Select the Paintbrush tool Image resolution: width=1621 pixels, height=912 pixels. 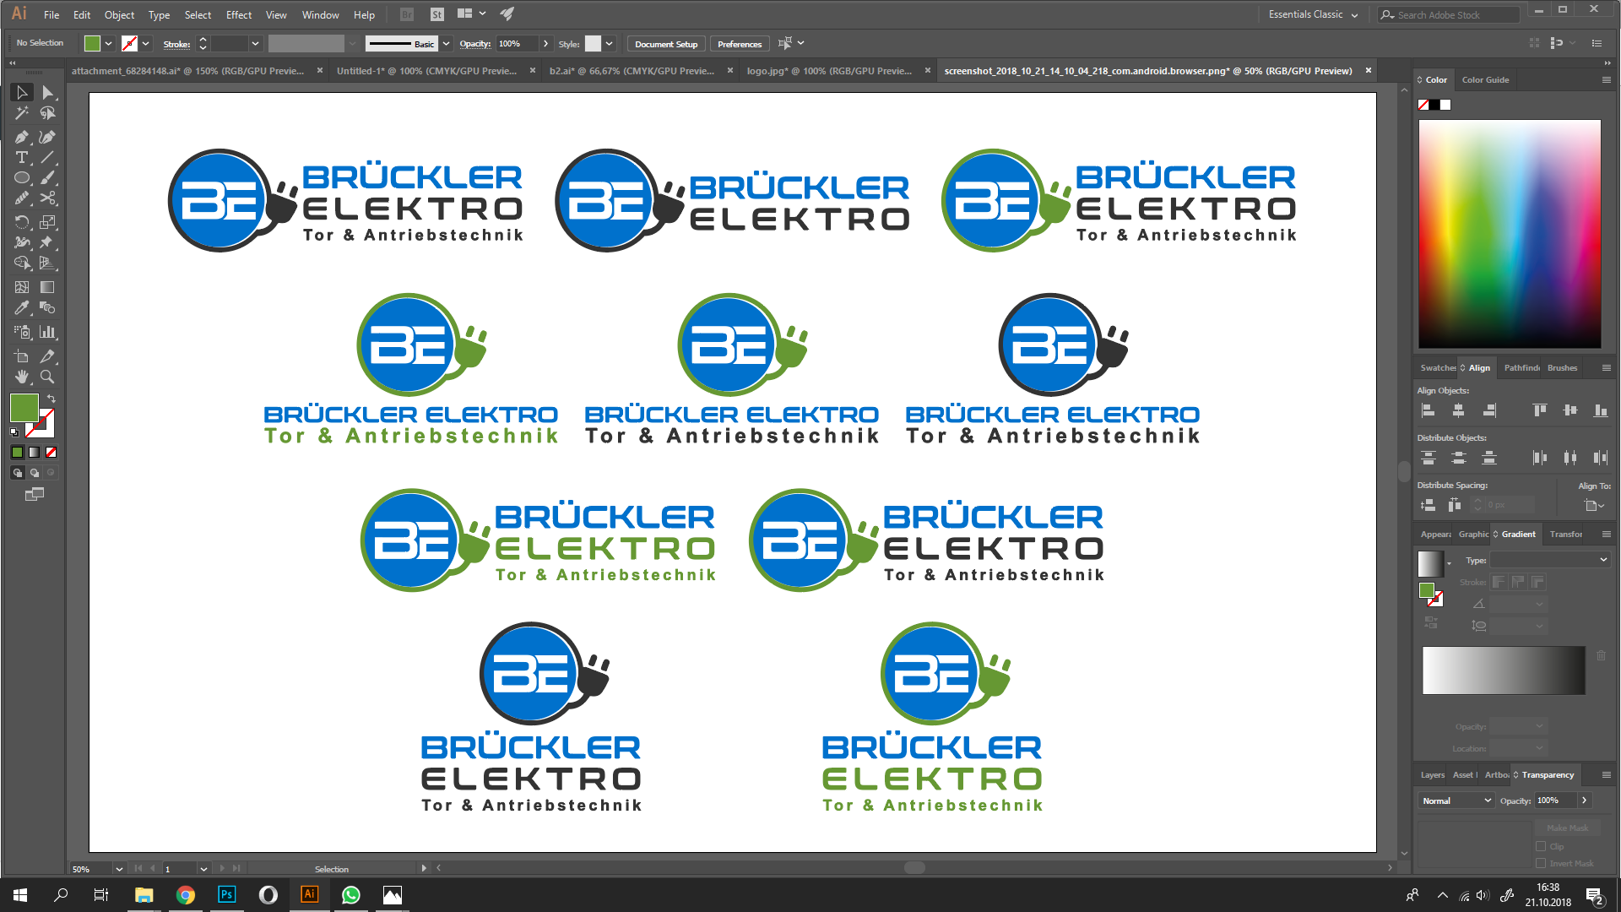47,178
